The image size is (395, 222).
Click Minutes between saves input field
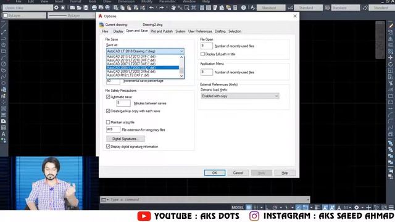(x=123, y=103)
